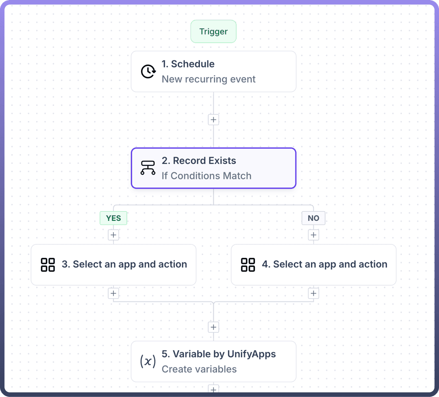Insert a step just above Variable by UnifyApps
Screen dimensions: 439x397
213,327
